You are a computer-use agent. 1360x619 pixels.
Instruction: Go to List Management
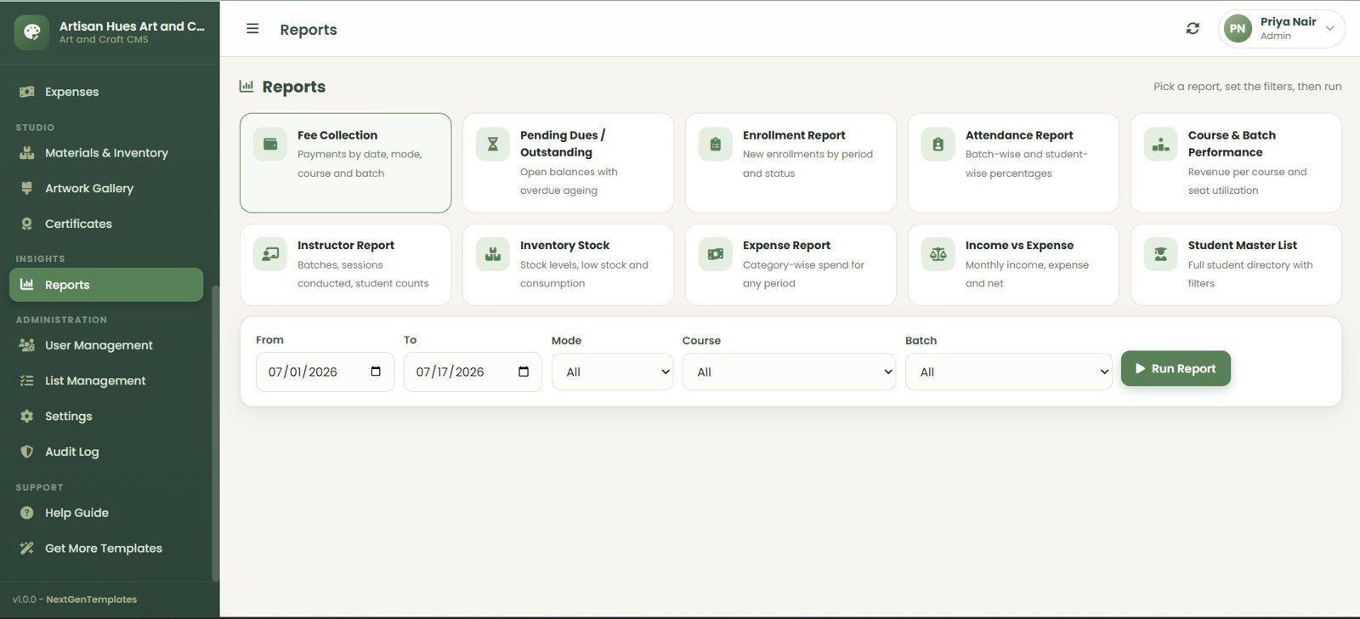coord(106,381)
